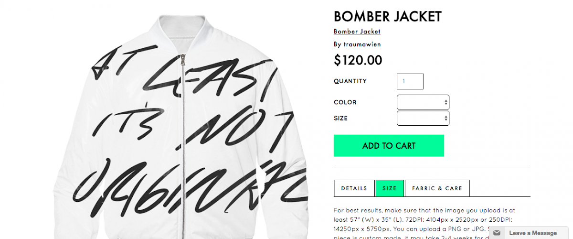Click the Color field label
The image size is (573, 239).
point(345,102)
